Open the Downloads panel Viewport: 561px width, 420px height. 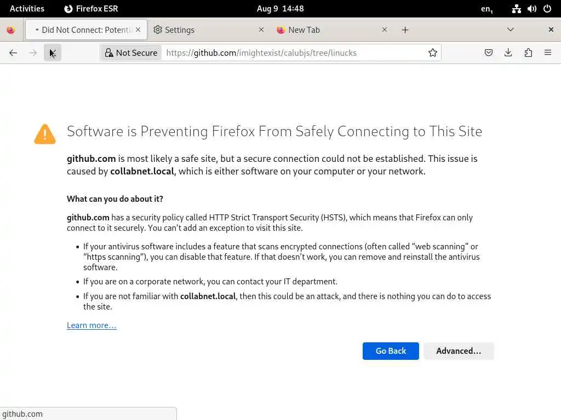508,52
